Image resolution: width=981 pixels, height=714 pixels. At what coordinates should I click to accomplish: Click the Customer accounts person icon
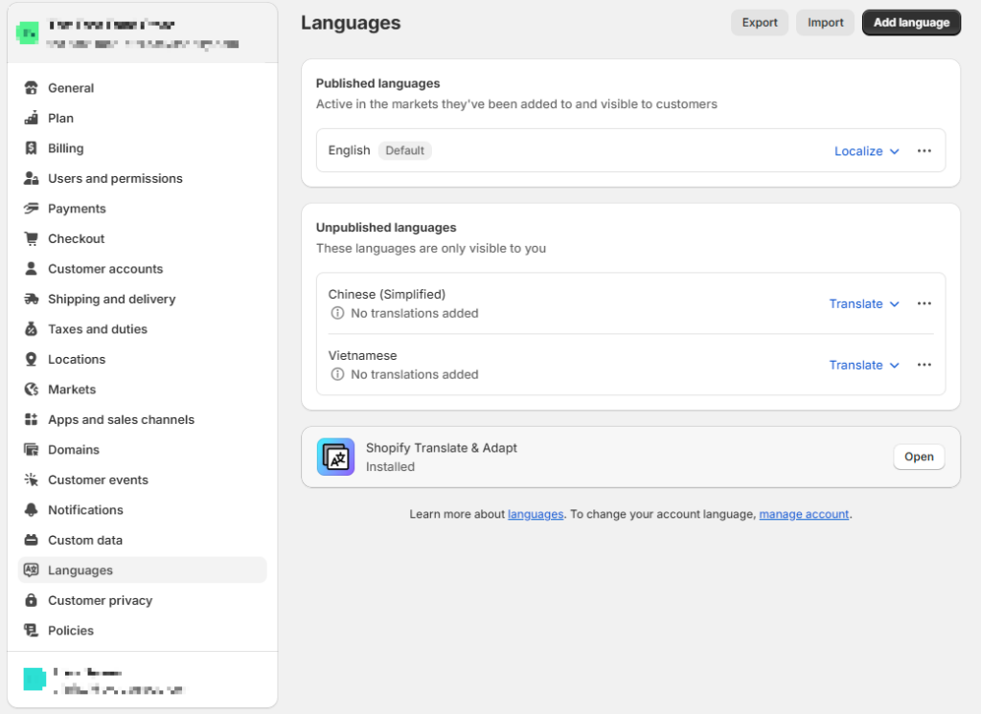pos(31,269)
